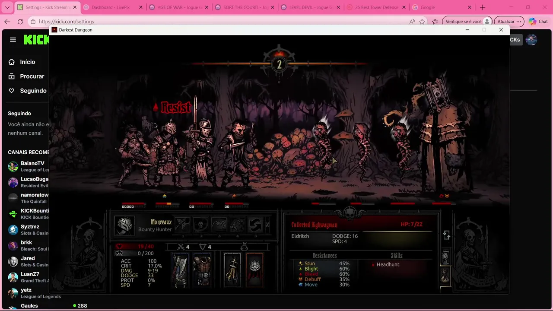Viewport: 553px width, 311px height.
Task: Click the Moneeaux hero portrait
Action: pyautogui.click(x=124, y=225)
